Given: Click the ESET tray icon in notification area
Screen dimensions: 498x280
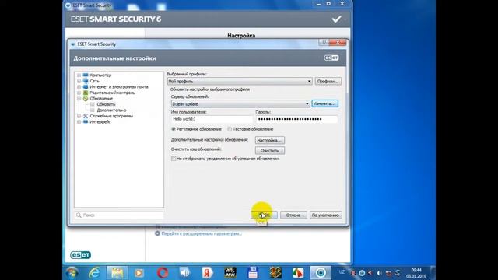Looking at the screenshot, I should tap(362, 273).
